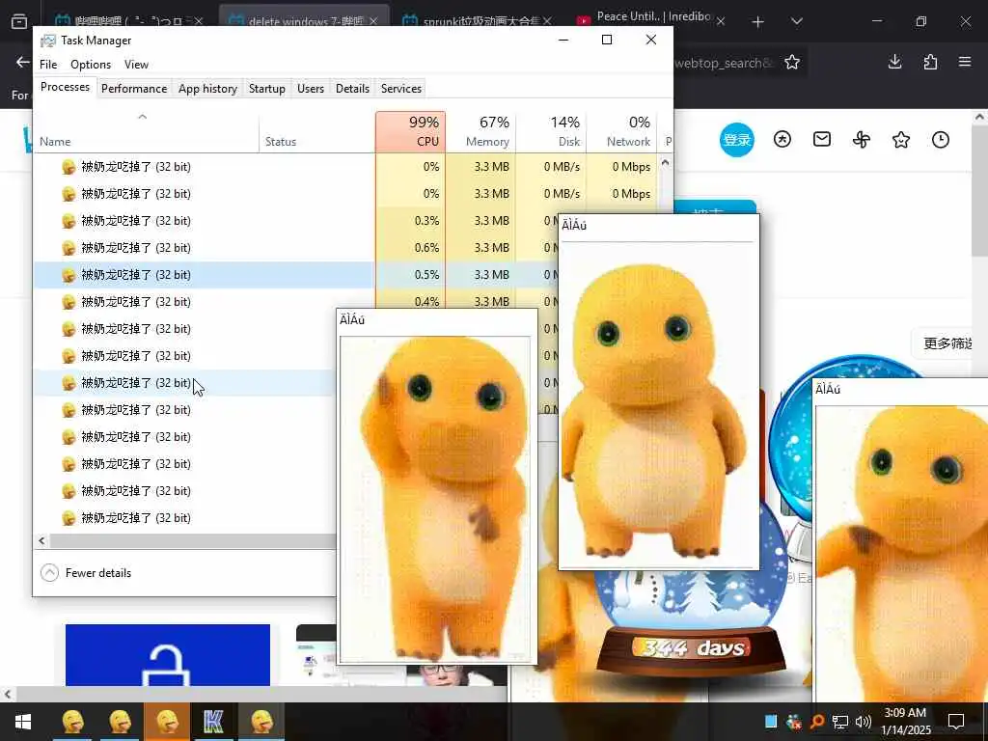Switch to the App history tab
988x741 pixels.
208,88
